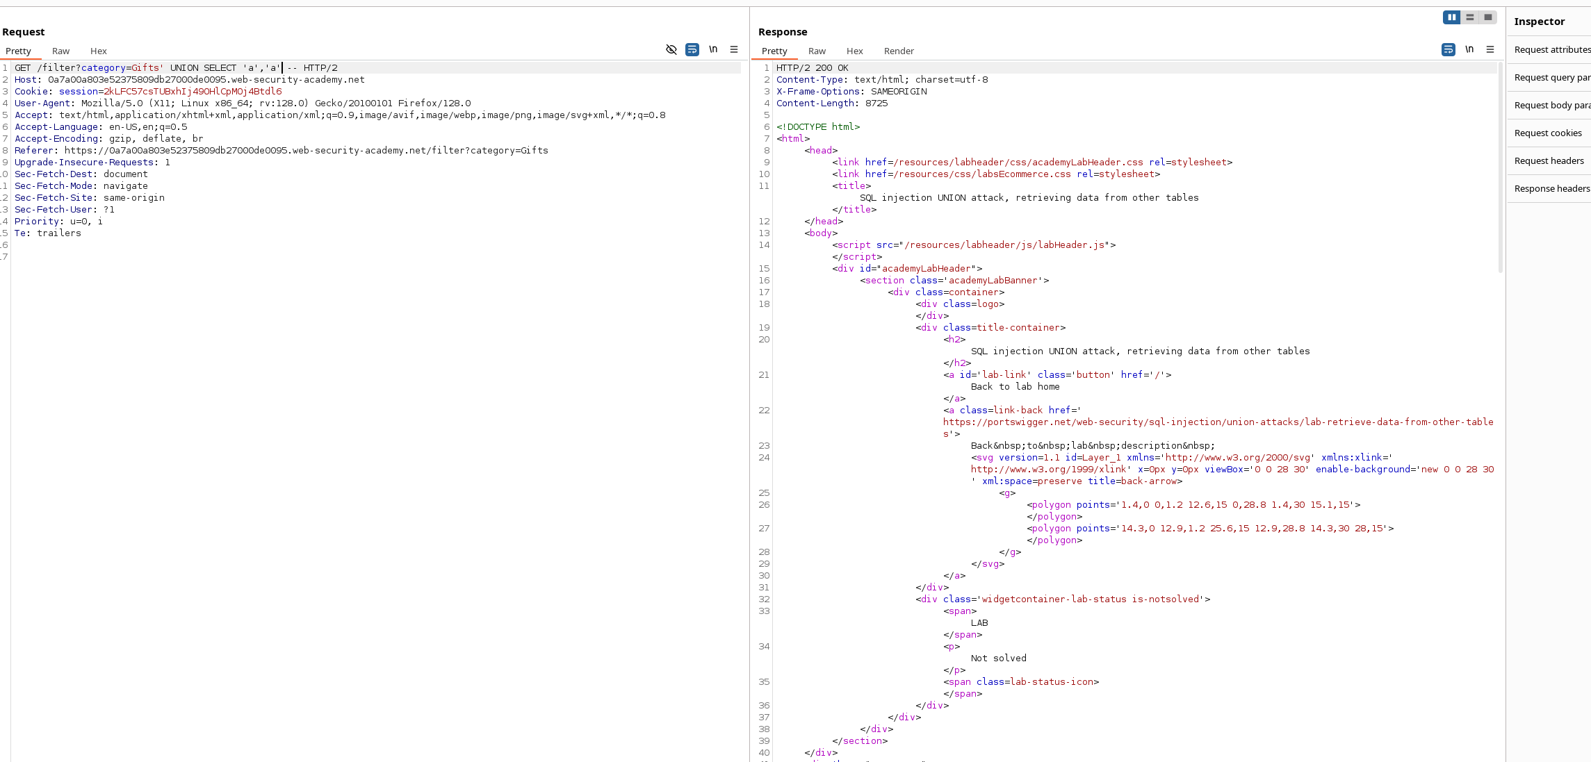The image size is (1591, 762).
Task: Click the Te: trailers header line
Action: (48, 233)
